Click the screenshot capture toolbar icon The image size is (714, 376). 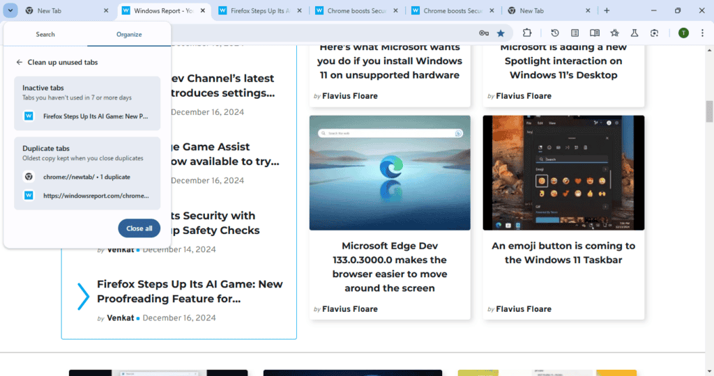654,33
